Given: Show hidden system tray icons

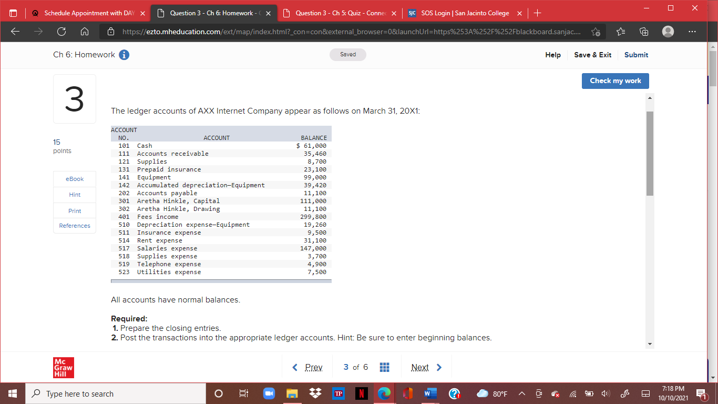Looking at the screenshot, I should [x=523, y=393].
